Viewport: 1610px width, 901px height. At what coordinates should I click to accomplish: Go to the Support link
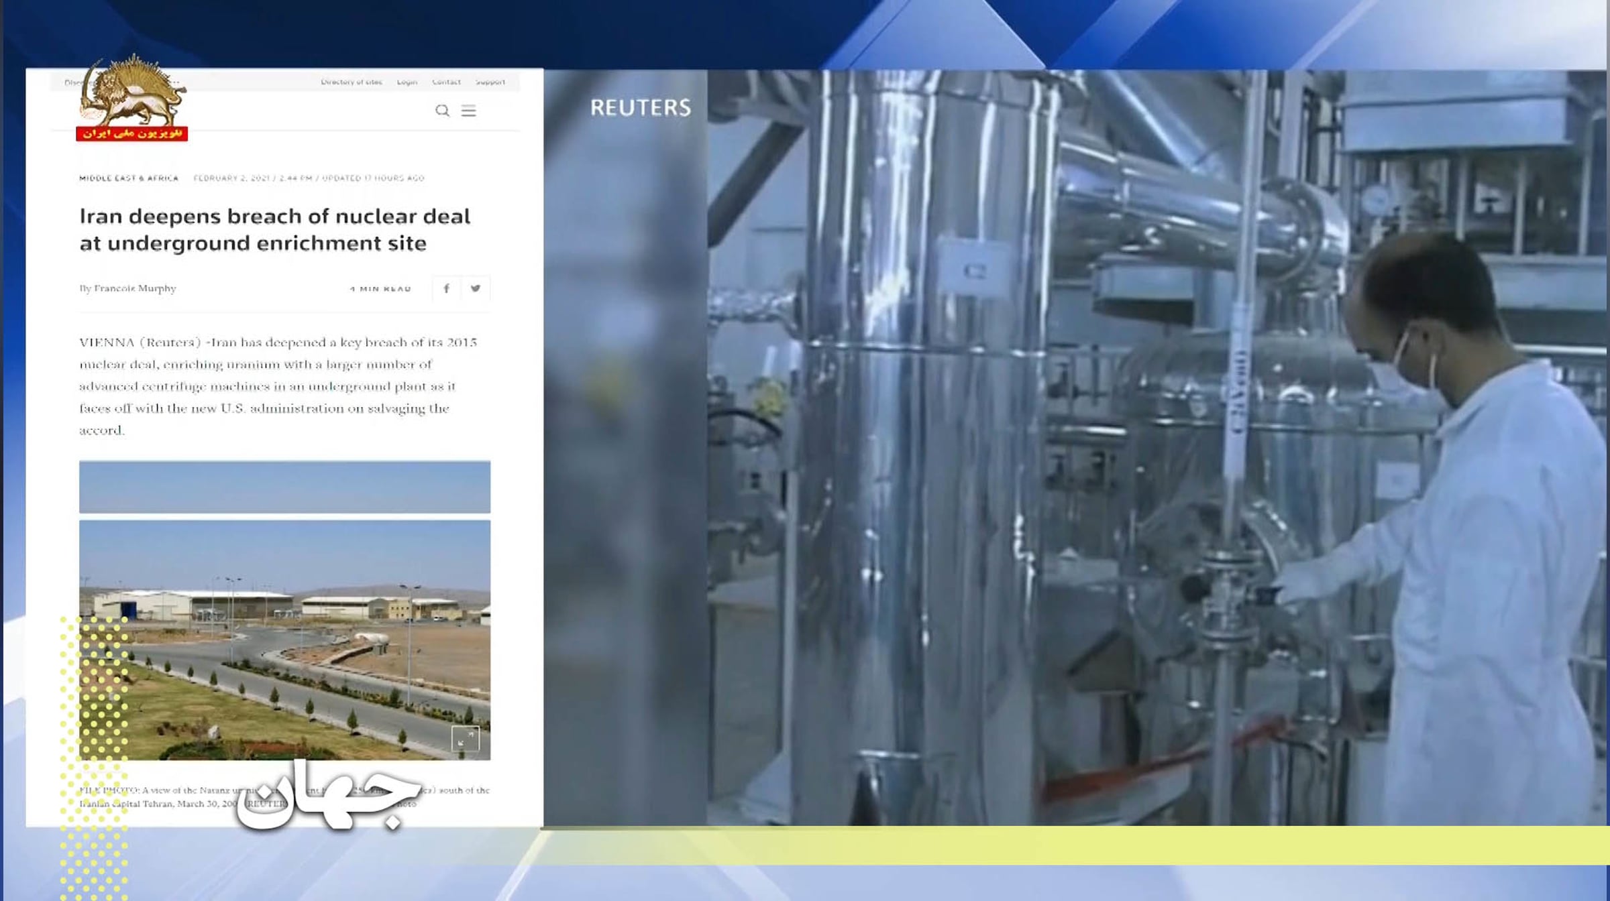pyautogui.click(x=490, y=82)
